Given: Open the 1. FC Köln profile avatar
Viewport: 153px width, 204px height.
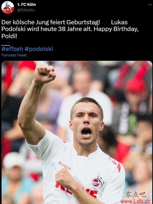Looking at the screenshot, I should coord(8,7).
